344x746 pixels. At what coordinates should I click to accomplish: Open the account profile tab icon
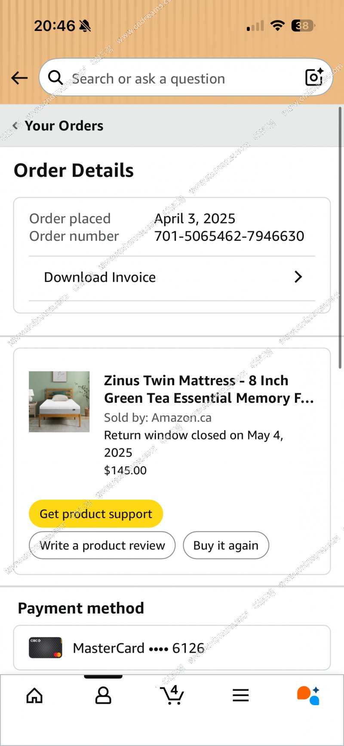[x=103, y=695]
